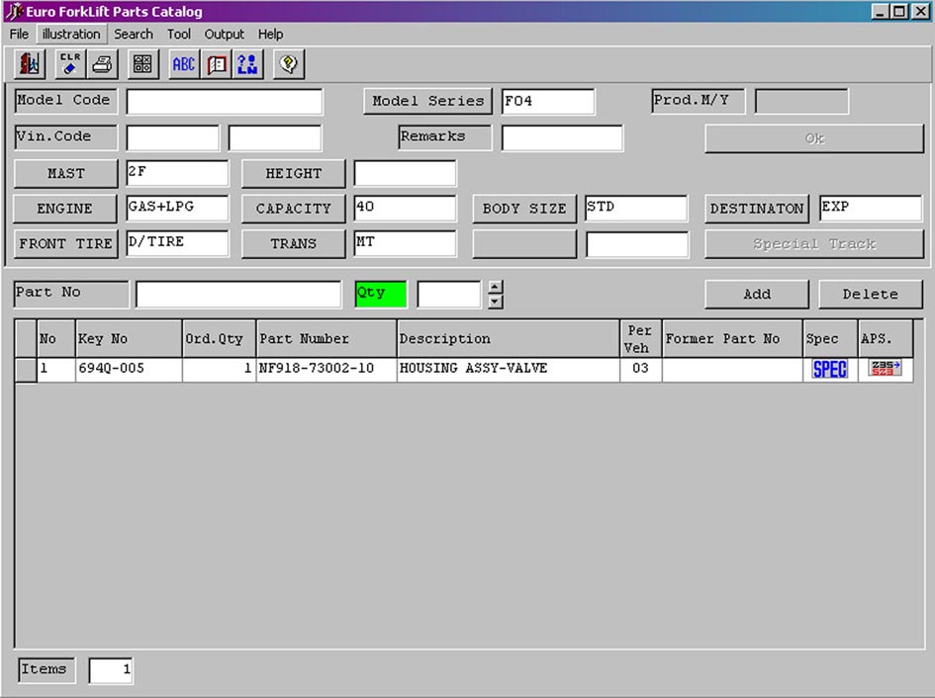Click the blue ABC toolbar icon
This screenshot has height=698, width=935.
coord(184,65)
